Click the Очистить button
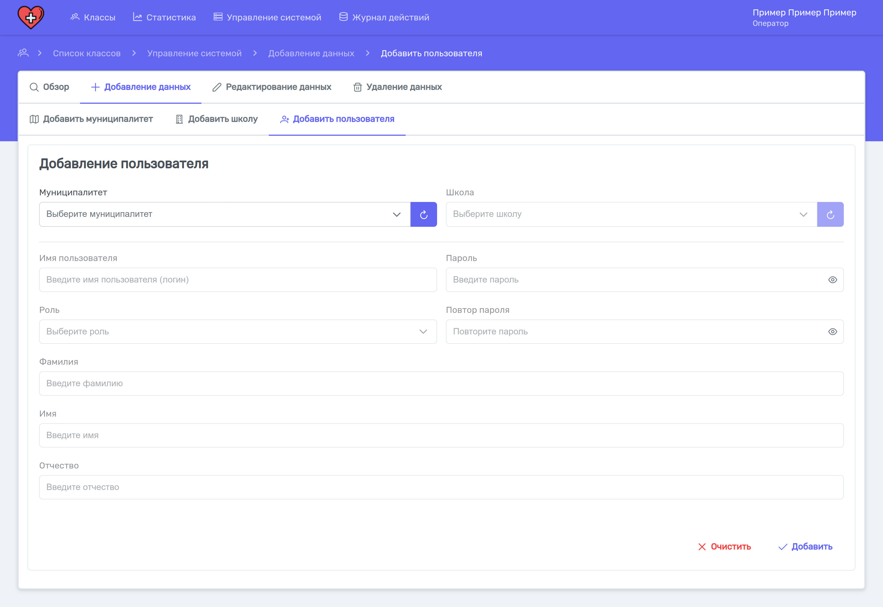 pyautogui.click(x=724, y=547)
